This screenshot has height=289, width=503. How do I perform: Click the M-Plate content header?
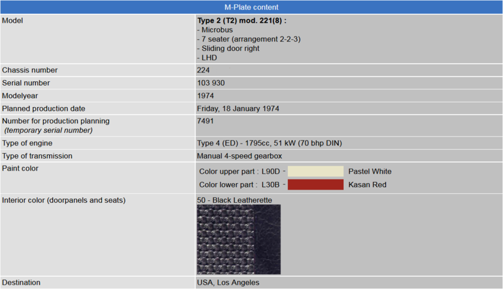(251, 8)
